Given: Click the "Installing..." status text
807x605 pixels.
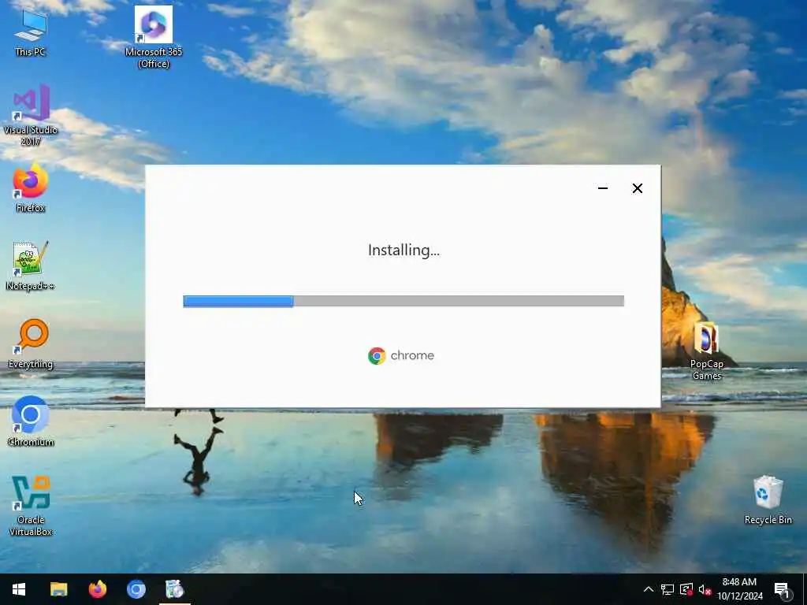Looking at the screenshot, I should point(403,250).
